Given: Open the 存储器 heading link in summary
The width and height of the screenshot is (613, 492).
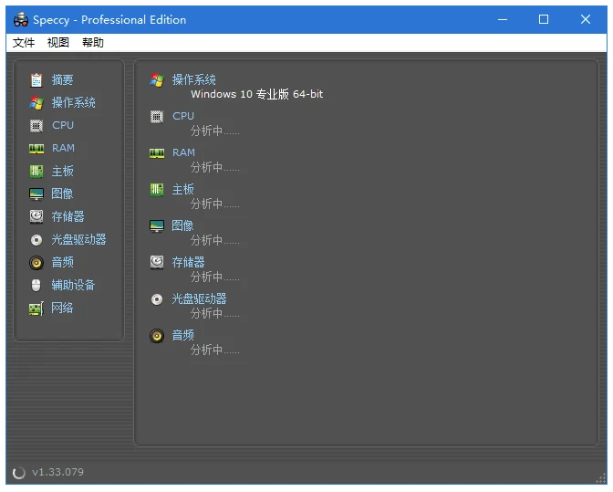Looking at the screenshot, I should coord(189,262).
